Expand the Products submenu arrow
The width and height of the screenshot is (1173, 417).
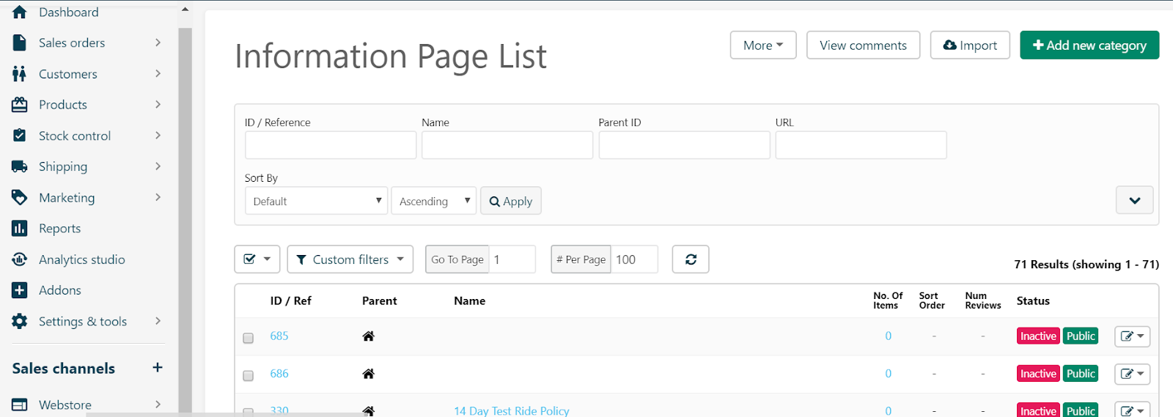pos(158,104)
